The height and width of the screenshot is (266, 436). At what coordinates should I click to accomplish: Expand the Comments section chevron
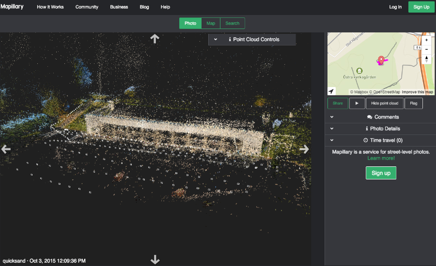pyautogui.click(x=332, y=117)
